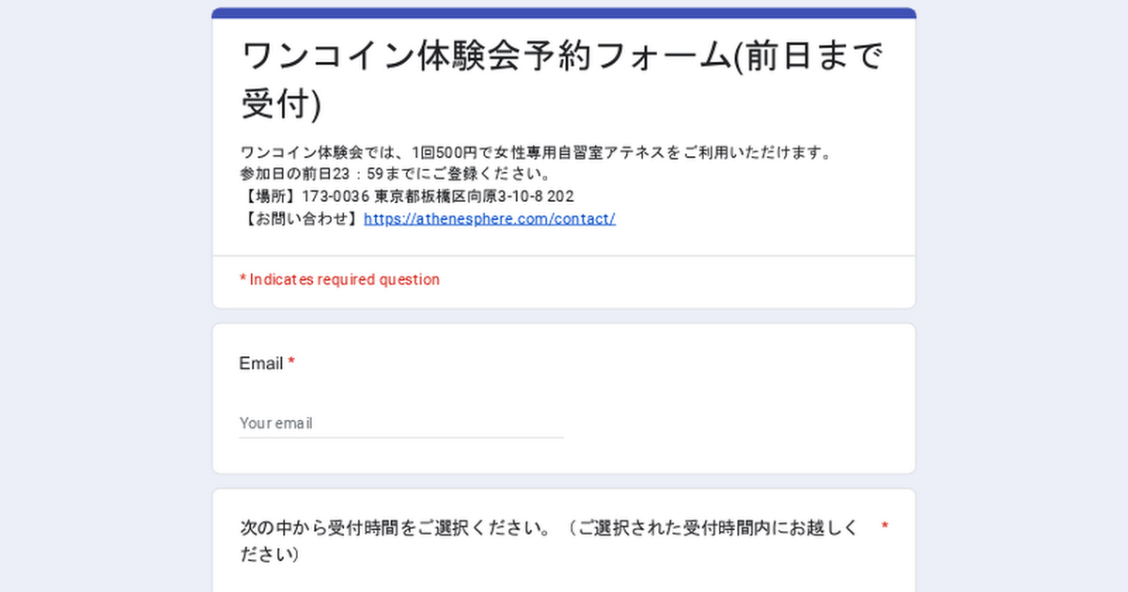
Task: Select the red asterisk beside Email
Action: [291, 363]
